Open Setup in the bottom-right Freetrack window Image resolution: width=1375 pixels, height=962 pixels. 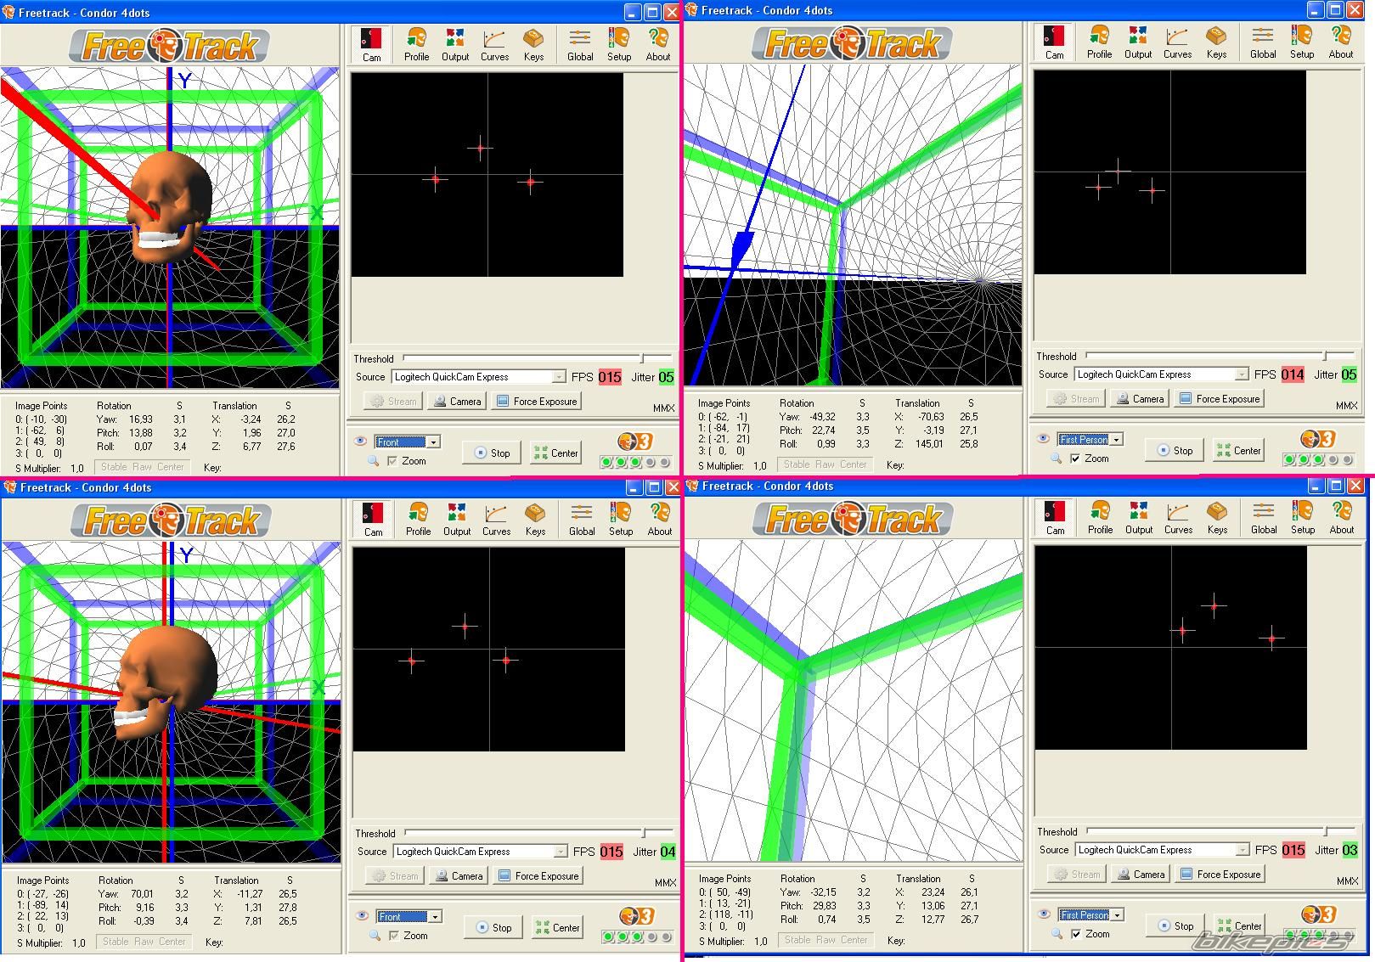click(1303, 517)
